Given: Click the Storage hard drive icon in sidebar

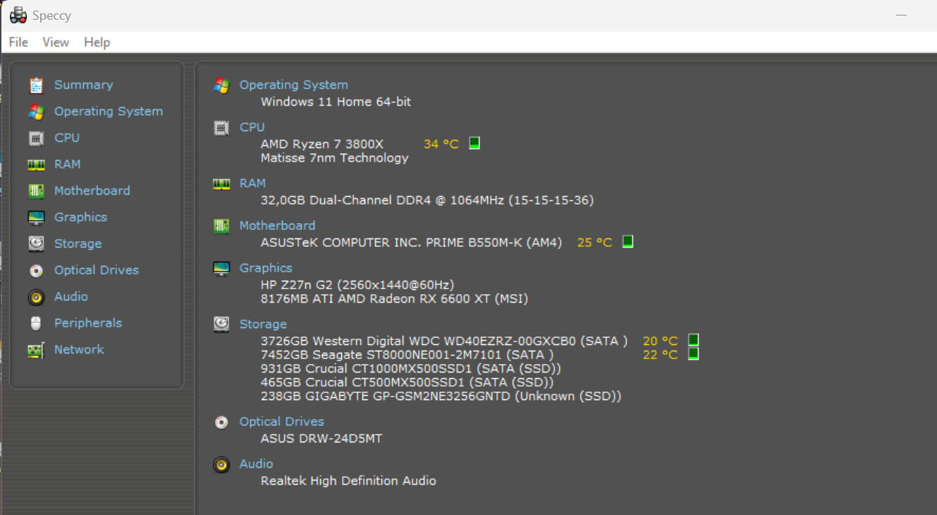Looking at the screenshot, I should tap(36, 244).
